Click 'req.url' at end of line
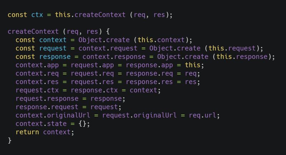 click(202, 115)
